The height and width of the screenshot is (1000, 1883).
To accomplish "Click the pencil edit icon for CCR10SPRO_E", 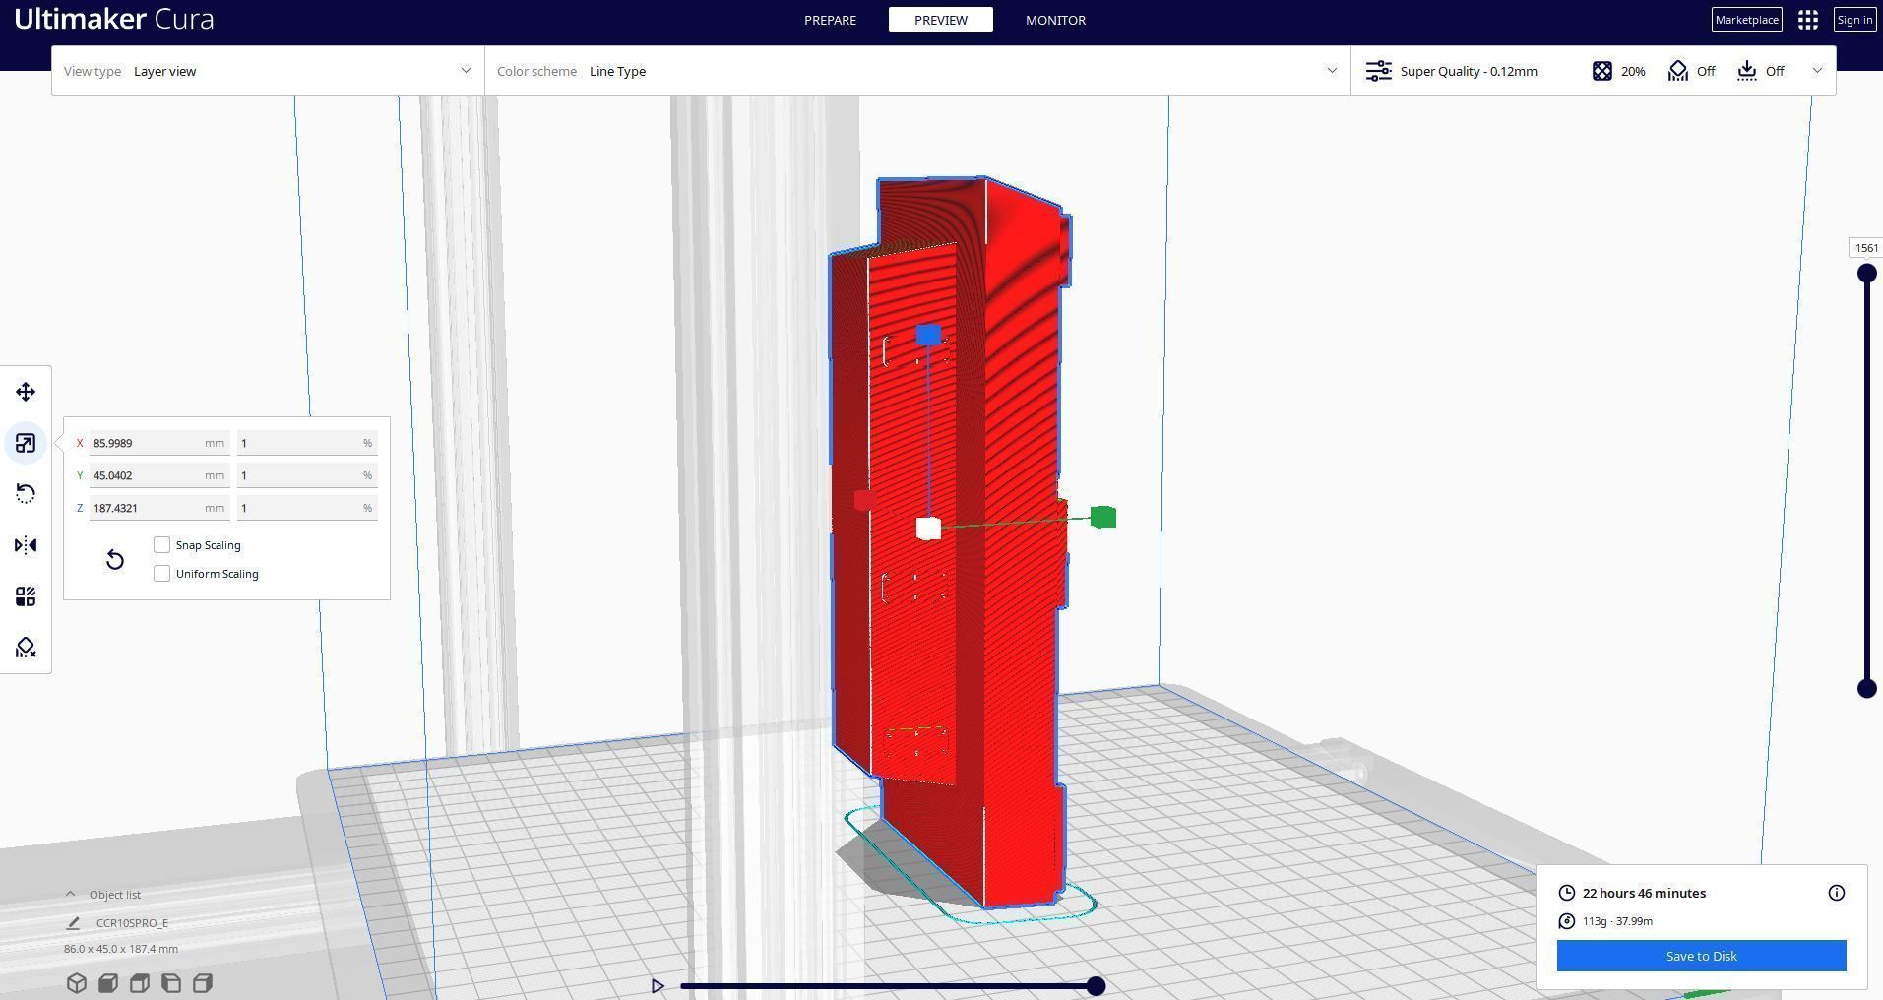I will (x=73, y=923).
